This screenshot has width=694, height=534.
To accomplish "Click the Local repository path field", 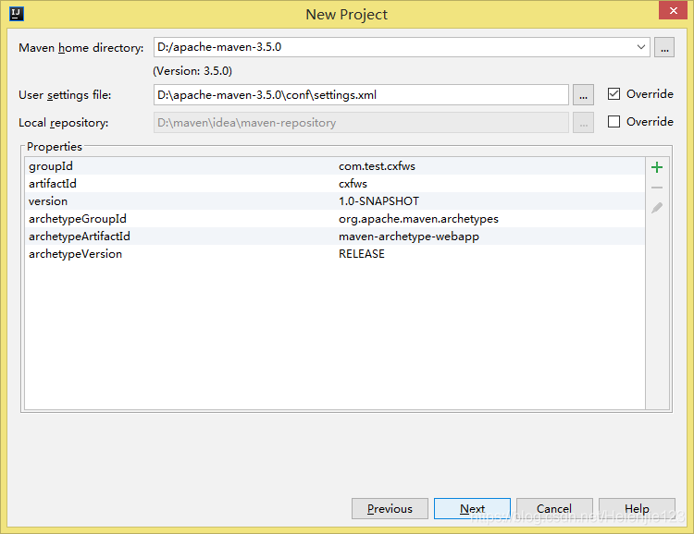I will tap(361, 123).
